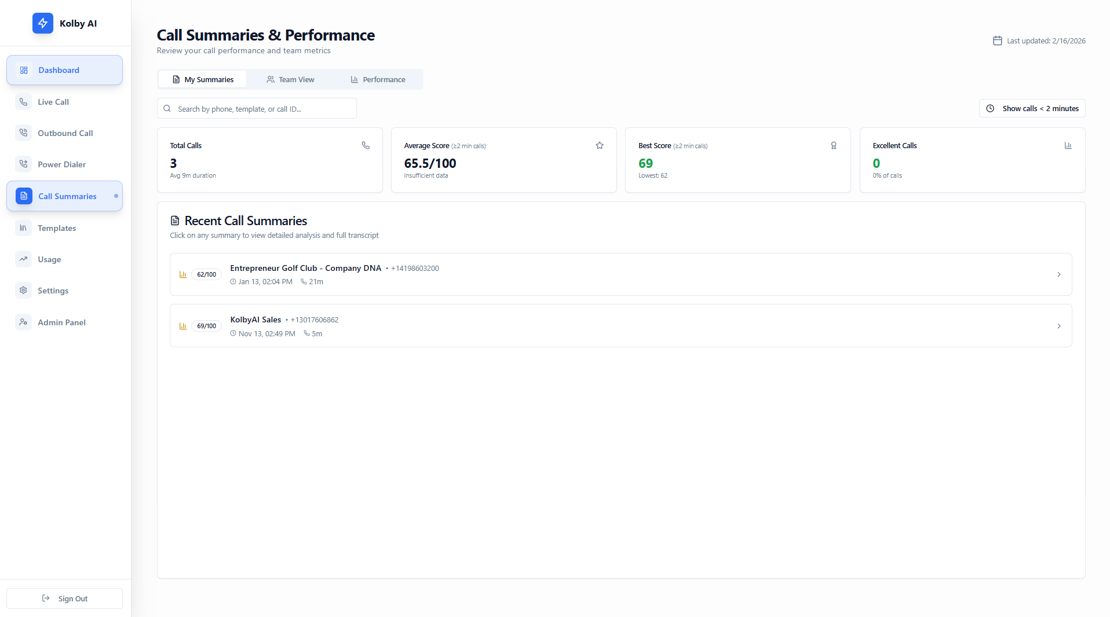Select the Templates icon in the sidebar
Screen dimensions: 1110x617
click(23, 227)
